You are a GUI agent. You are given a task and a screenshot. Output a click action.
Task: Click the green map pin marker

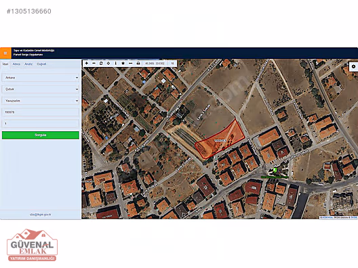(275, 170)
